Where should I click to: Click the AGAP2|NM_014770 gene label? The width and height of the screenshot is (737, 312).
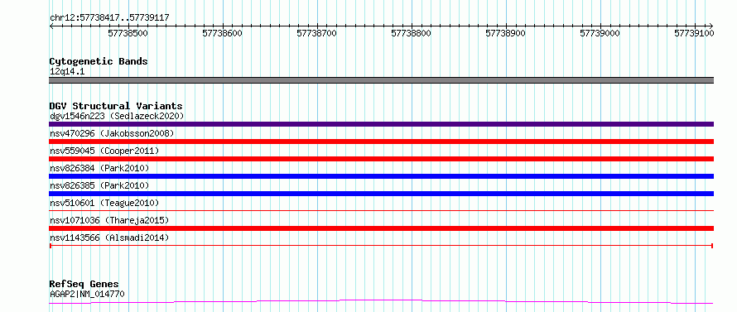(87, 295)
